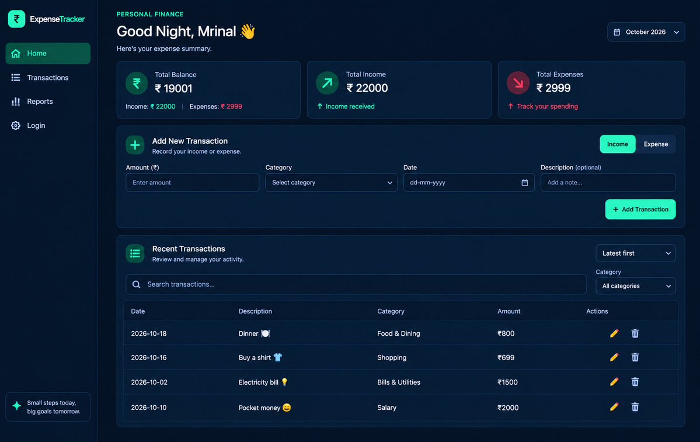The height and width of the screenshot is (442, 700).
Task: Click the ExpenseTracker rupee logo icon
Action: (16, 19)
